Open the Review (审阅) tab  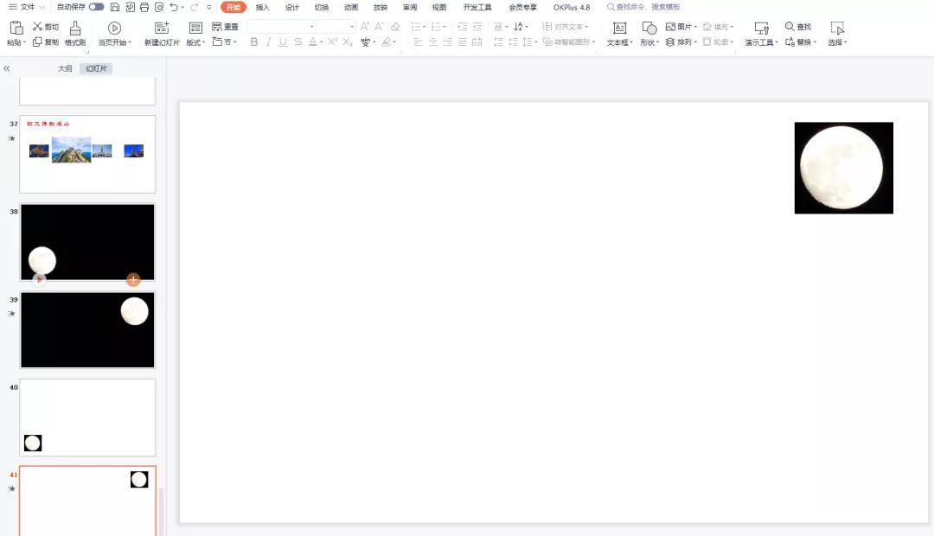[x=410, y=7]
